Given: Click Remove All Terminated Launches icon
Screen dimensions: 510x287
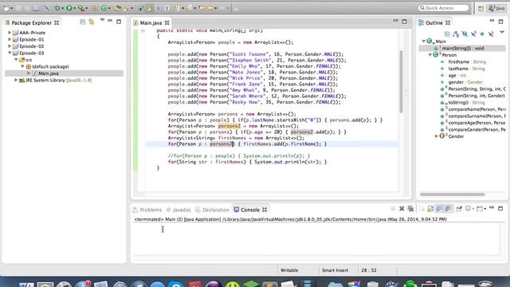Looking at the screenshot, I should (x=410, y=209).
